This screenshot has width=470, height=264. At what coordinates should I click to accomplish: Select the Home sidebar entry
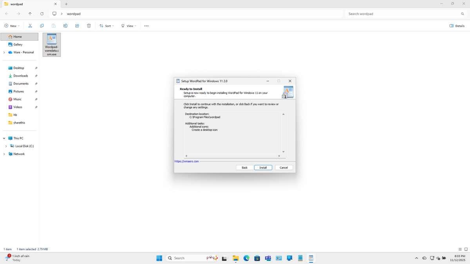pyautogui.click(x=17, y=36)
